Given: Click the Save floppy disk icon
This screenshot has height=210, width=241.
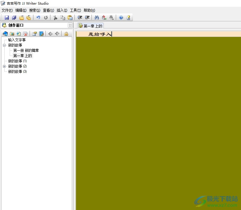Looking at the screenshot, I should pyautogui.click(x=7, y=18).
